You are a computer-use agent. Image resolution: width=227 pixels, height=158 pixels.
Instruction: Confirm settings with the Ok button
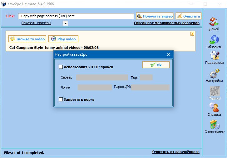click(156, 65)
